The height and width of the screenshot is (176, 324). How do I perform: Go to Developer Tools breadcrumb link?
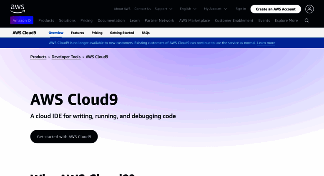tap(66, 57)
